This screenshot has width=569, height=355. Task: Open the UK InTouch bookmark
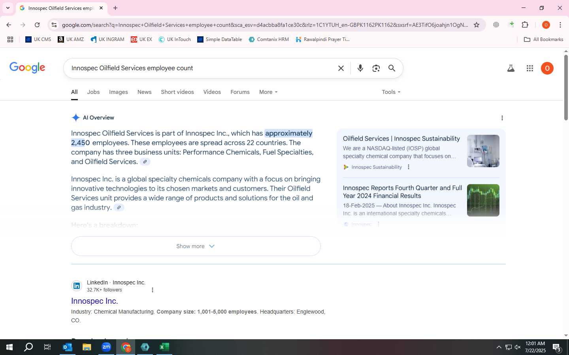(175, 39)
